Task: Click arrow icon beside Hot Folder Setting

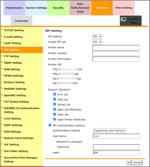Action: point(2,151)
